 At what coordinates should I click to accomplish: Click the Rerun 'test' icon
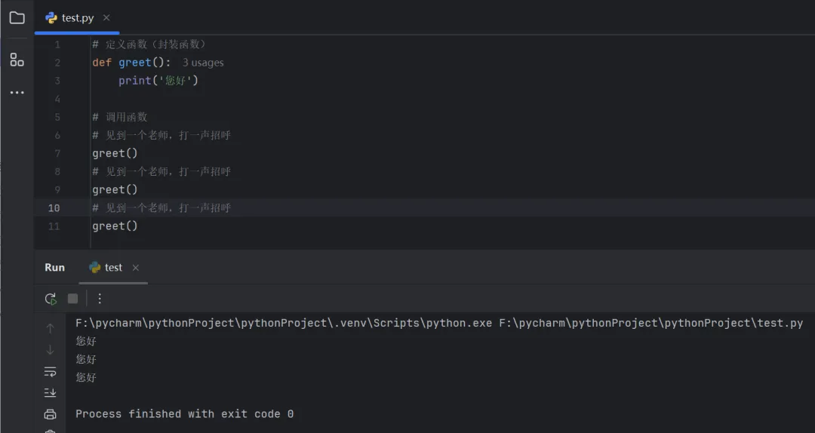pos(51,299)
